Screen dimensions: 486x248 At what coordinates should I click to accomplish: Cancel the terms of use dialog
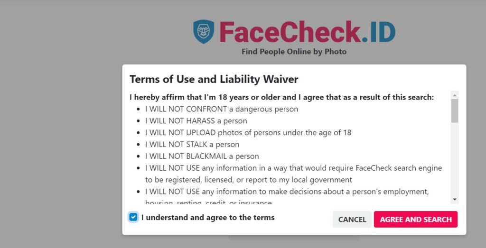[x=352, y=220]
